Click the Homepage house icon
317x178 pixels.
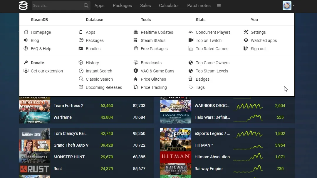[x=26, y=32]
